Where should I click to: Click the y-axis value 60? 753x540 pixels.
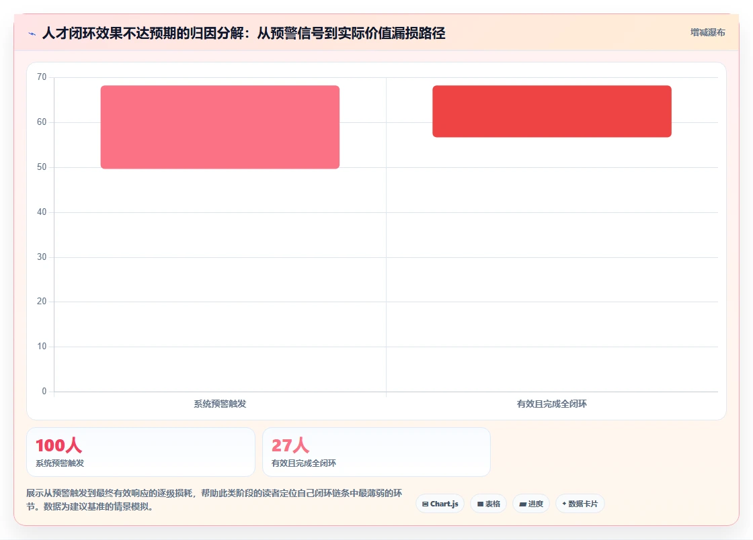pyautogui.click(x=42, y=122)
